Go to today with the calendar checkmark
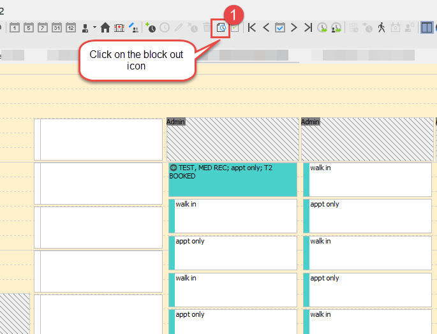Viewport: 437px width, 334px height. (x=280, y=28)
